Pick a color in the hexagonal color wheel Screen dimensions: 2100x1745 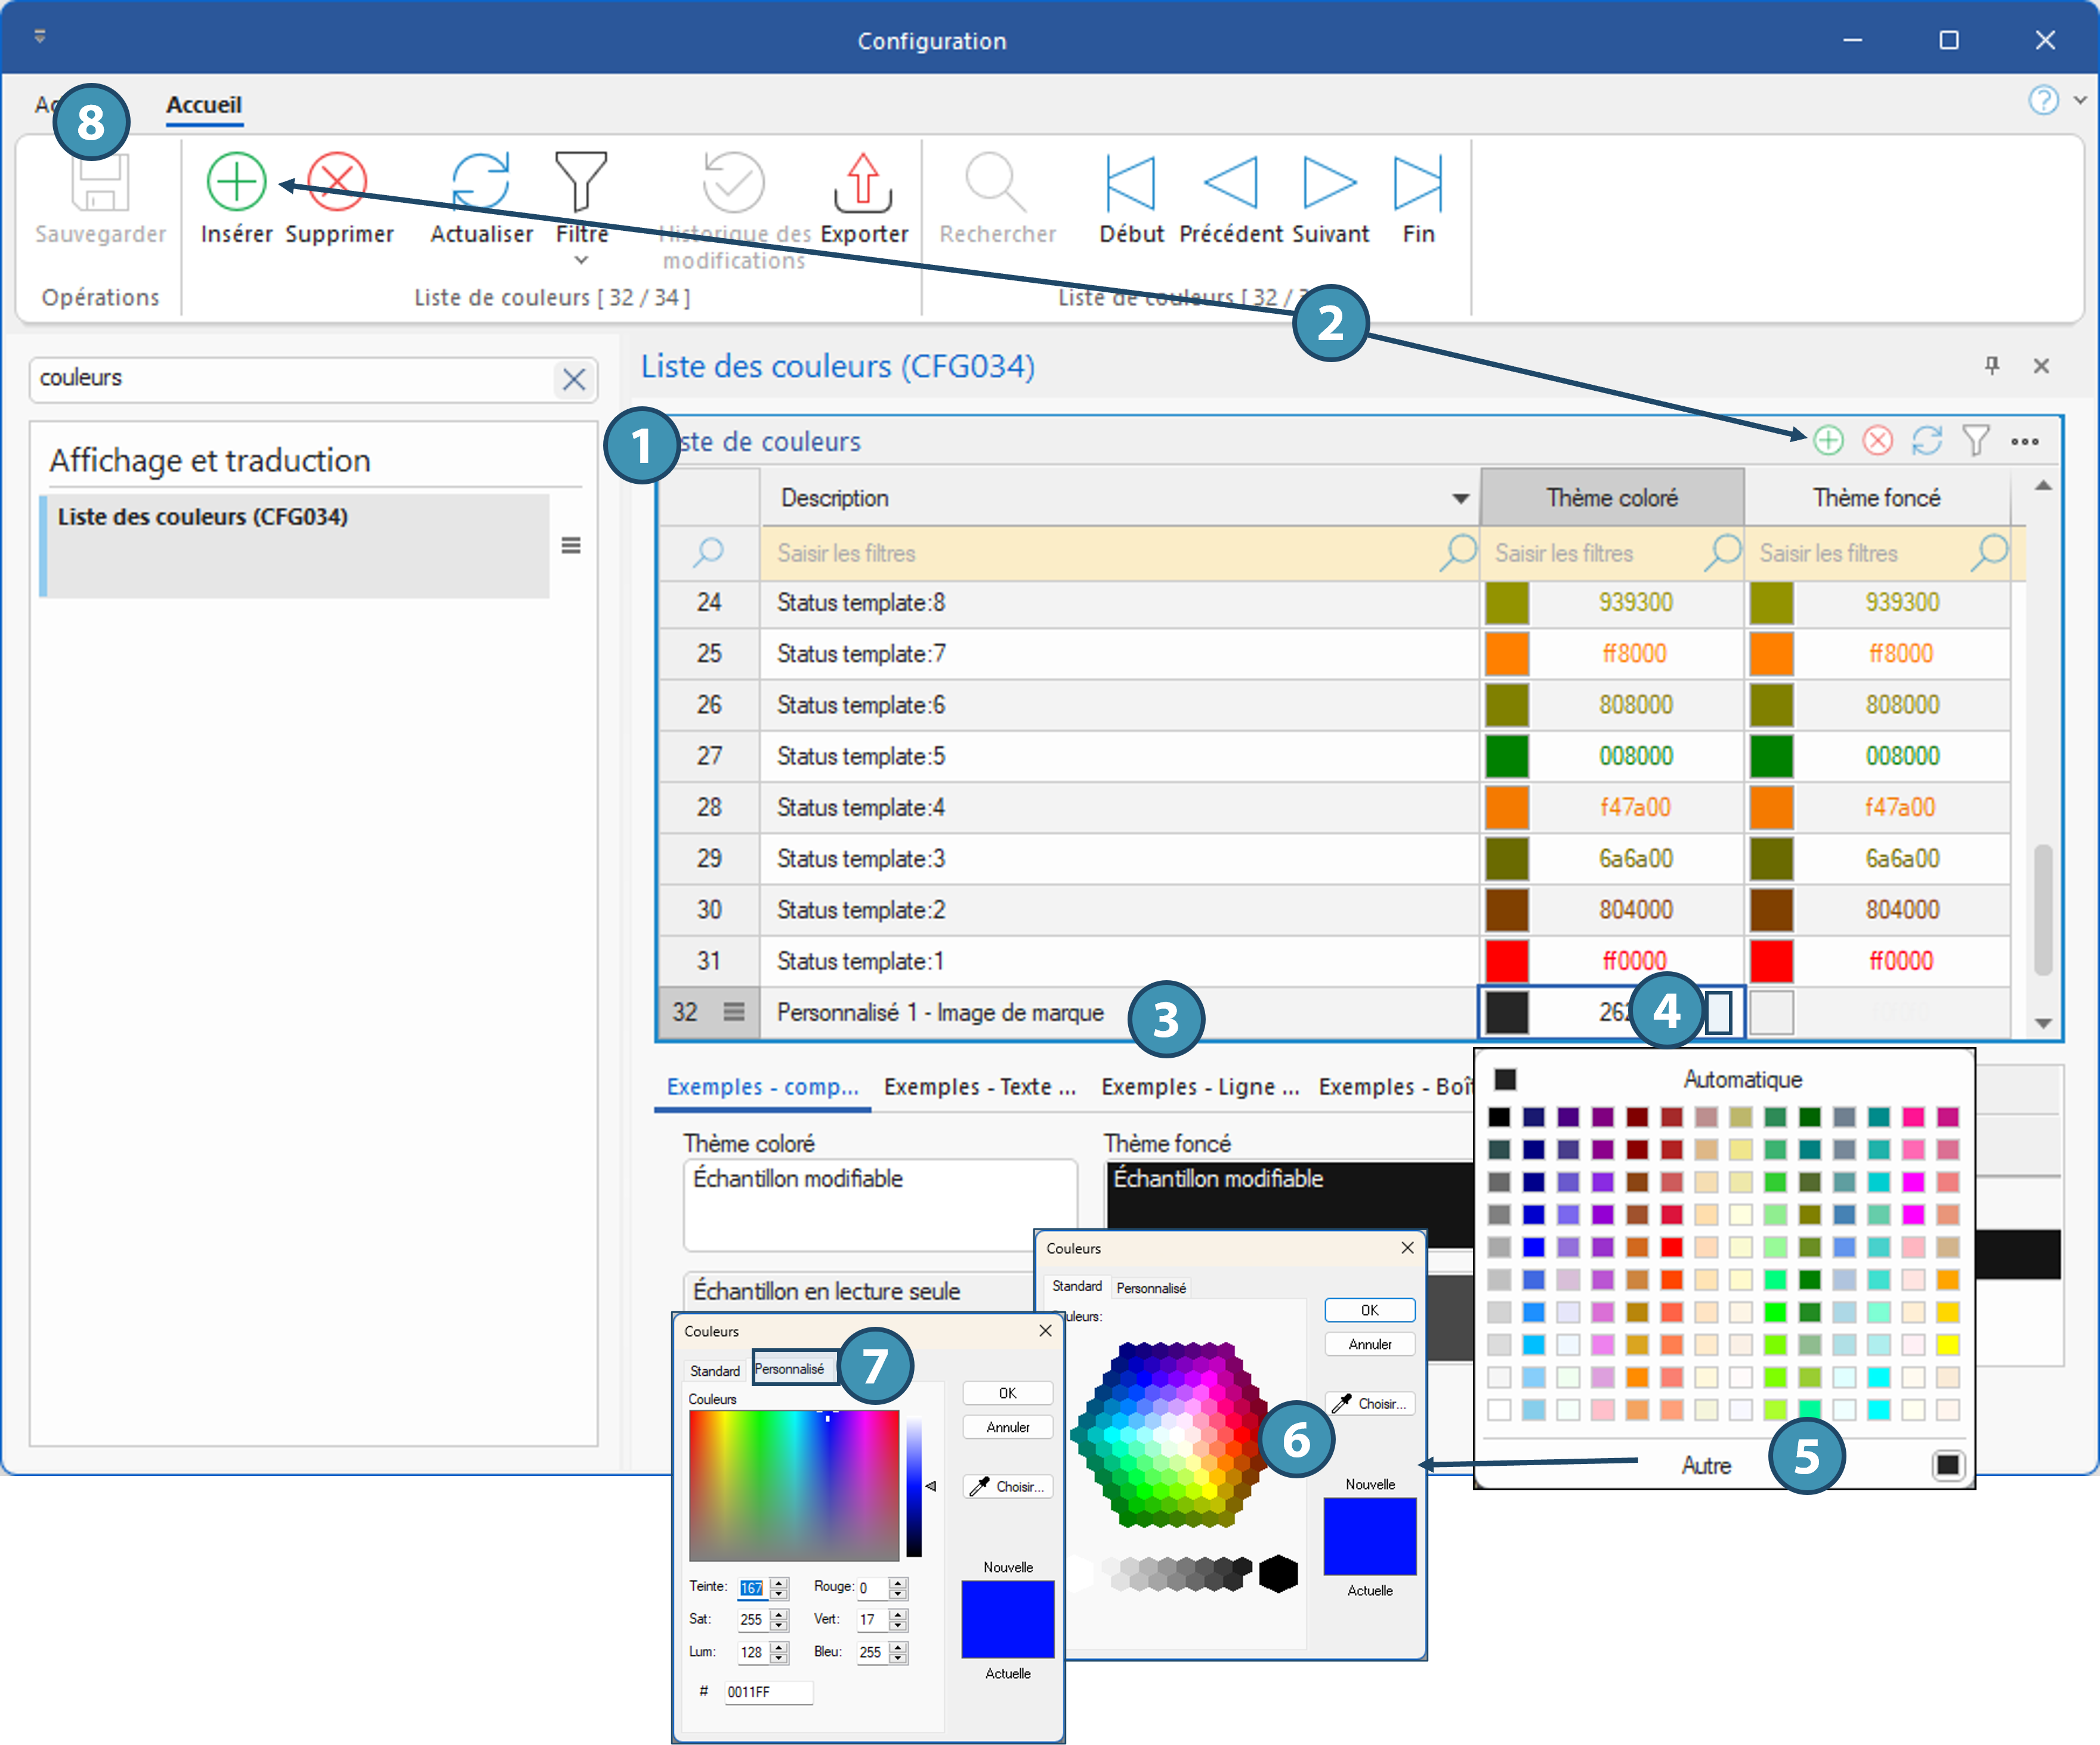tap(1170, 1434)
